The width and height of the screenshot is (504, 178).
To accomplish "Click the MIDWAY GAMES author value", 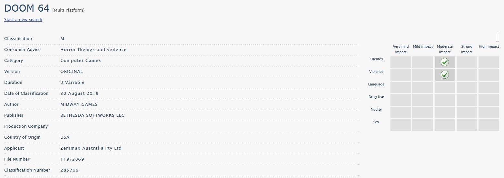I will tap(79, 104).
